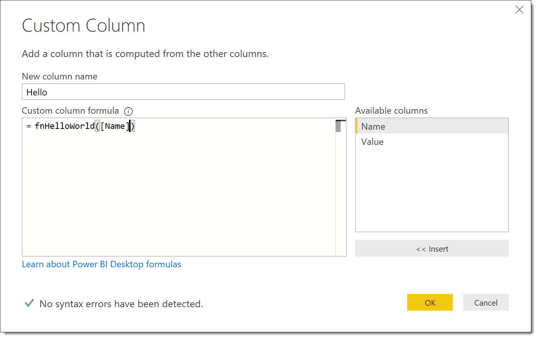Click the Custom Column dialog title
Image resolution: width=537 pixels, height=338 pixels.
(84, 26)
